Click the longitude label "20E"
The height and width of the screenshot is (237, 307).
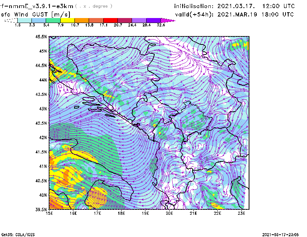[169, 213]
